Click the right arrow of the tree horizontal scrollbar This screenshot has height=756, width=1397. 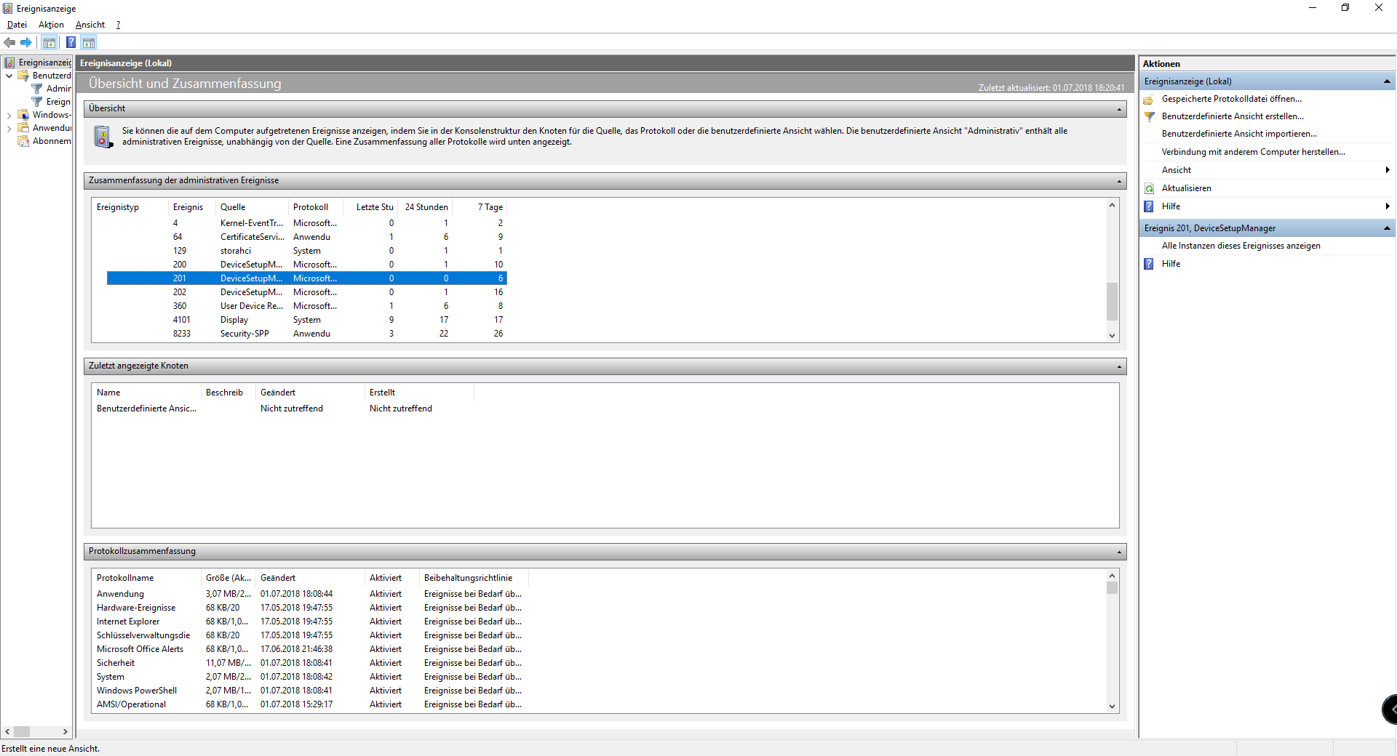pos(65,732)
